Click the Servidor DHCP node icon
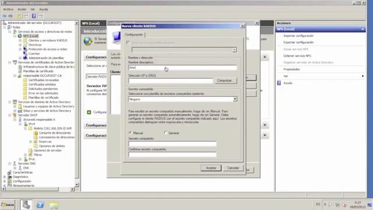Image resolution: width=373 pixels, height=210 pixels. coord(15,115)
